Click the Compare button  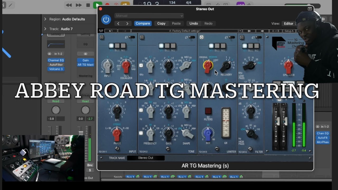[143, 23]
